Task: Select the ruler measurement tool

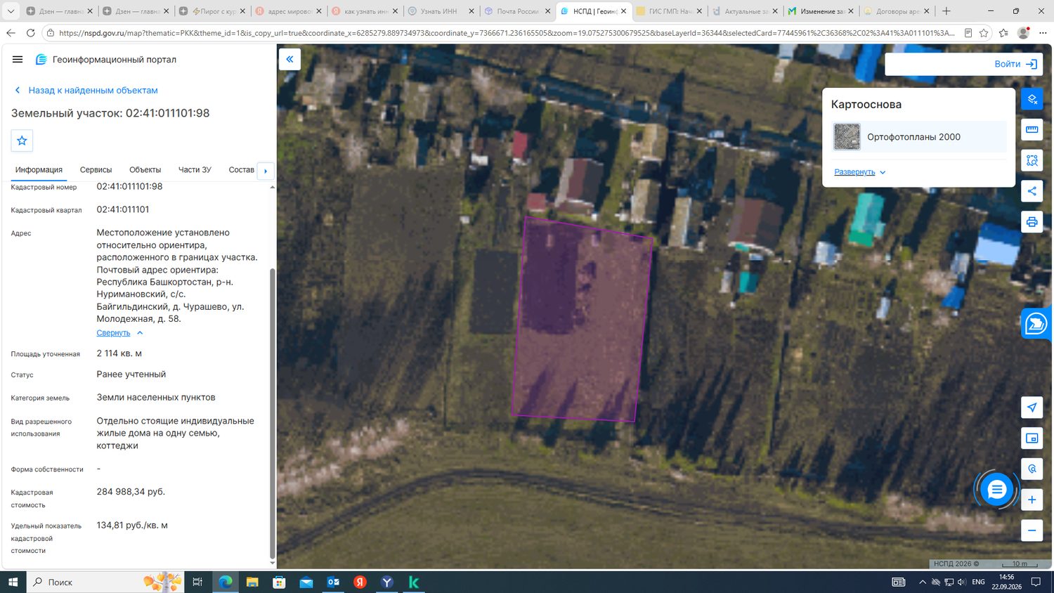Action: point(1032,129)
